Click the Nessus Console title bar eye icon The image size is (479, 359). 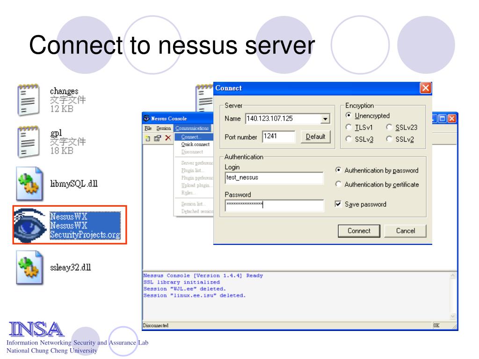pos(146,118)
